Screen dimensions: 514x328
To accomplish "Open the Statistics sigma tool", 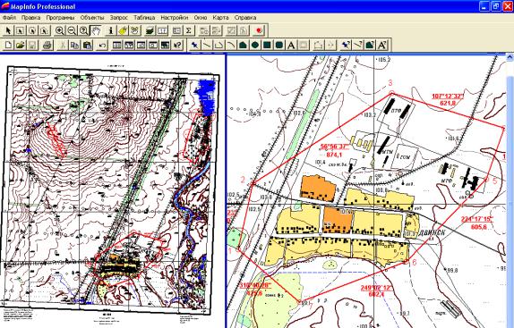I will [188, 30].
